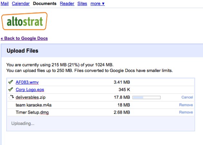Image resolution: width=203 pixels, height=145 pixels.
Task: Remove Timer Setup.dmg from the upload list
Action: (186, 112)
